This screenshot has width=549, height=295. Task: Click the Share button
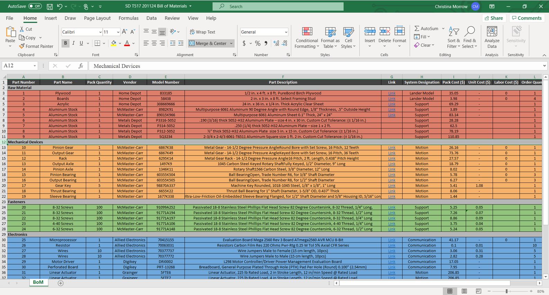click(494, 18)
